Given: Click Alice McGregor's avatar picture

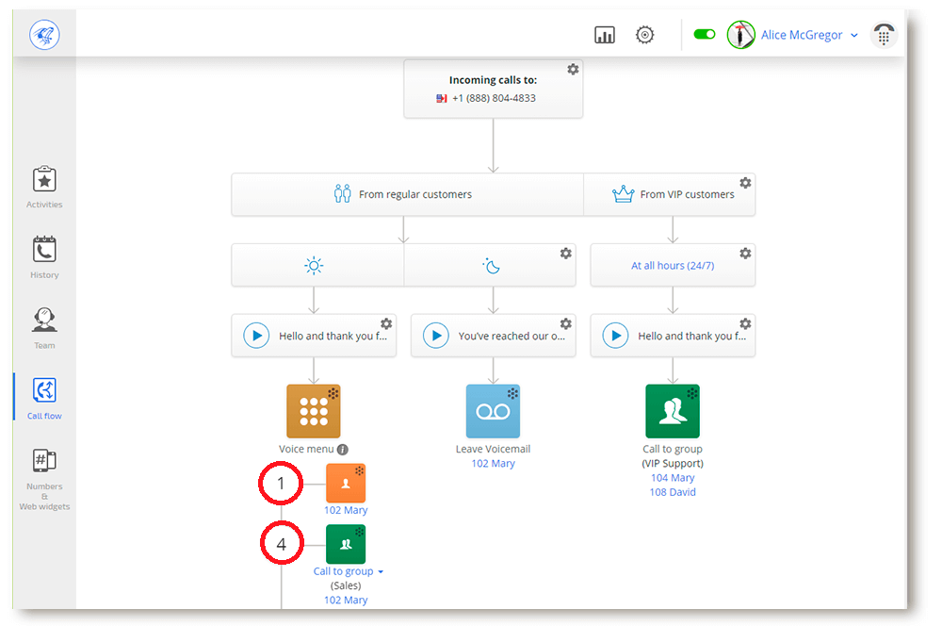Looking at the screenshot, I should [x=740, y=35].
